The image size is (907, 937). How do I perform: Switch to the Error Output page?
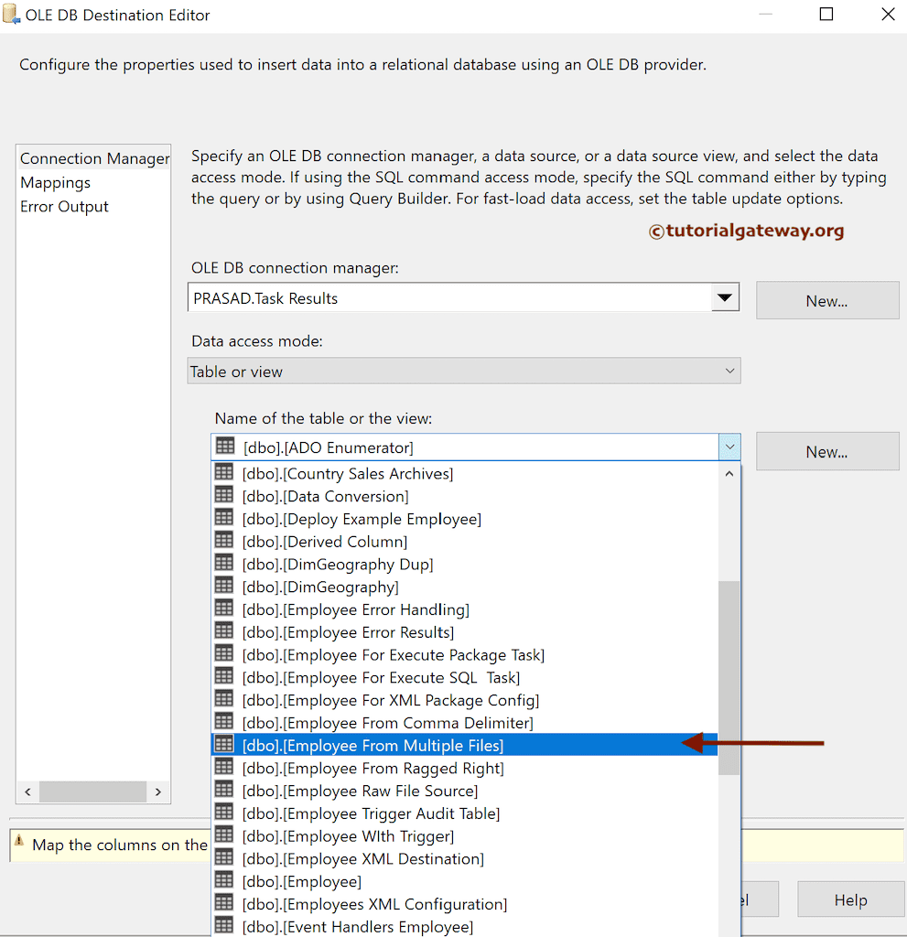[x=64, y=206]
